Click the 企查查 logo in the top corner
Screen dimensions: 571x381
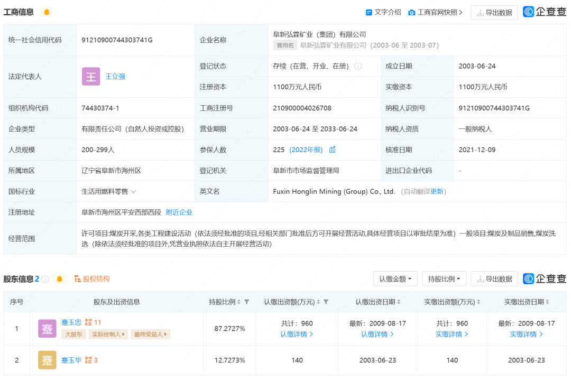[544, 12]
